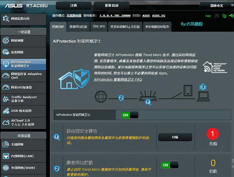Click the house and shield AiProtection graphic
Image resolution: width=234 pixels, height=177 pixels.
point(74,79)
